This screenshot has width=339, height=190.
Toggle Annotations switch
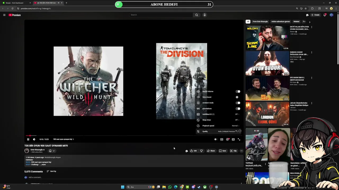(x=238, y=109)
